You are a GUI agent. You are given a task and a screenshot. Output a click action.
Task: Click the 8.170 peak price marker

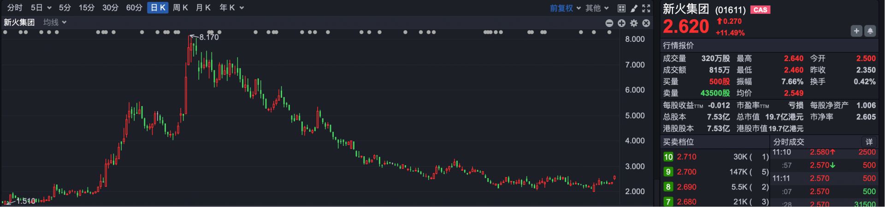click(x=208, y=37)
